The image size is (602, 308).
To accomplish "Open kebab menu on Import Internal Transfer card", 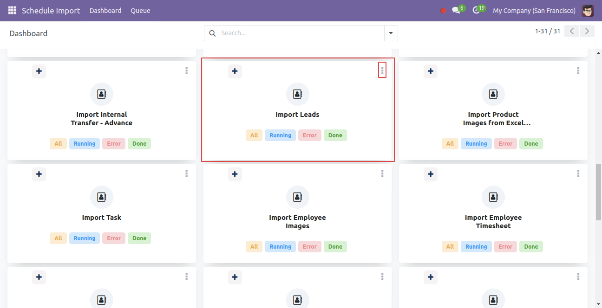I will click(186, 71).
